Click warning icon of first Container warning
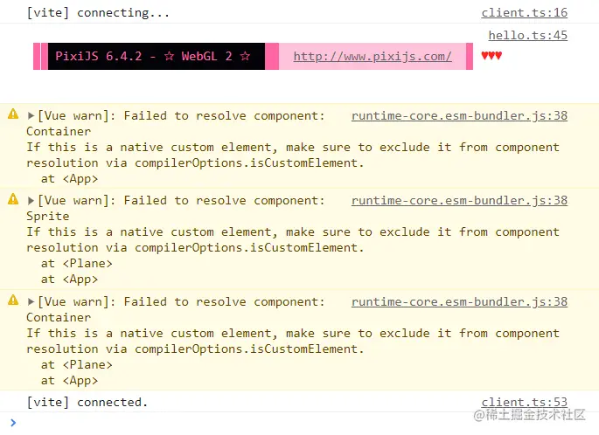599x435 pixels. click(x=13, y=114)
